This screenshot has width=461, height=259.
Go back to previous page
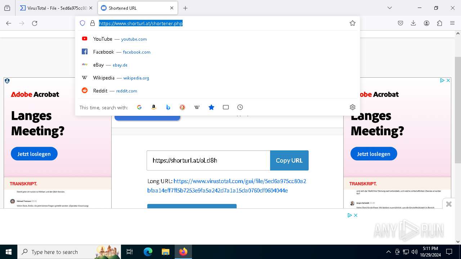coord(9,23)
